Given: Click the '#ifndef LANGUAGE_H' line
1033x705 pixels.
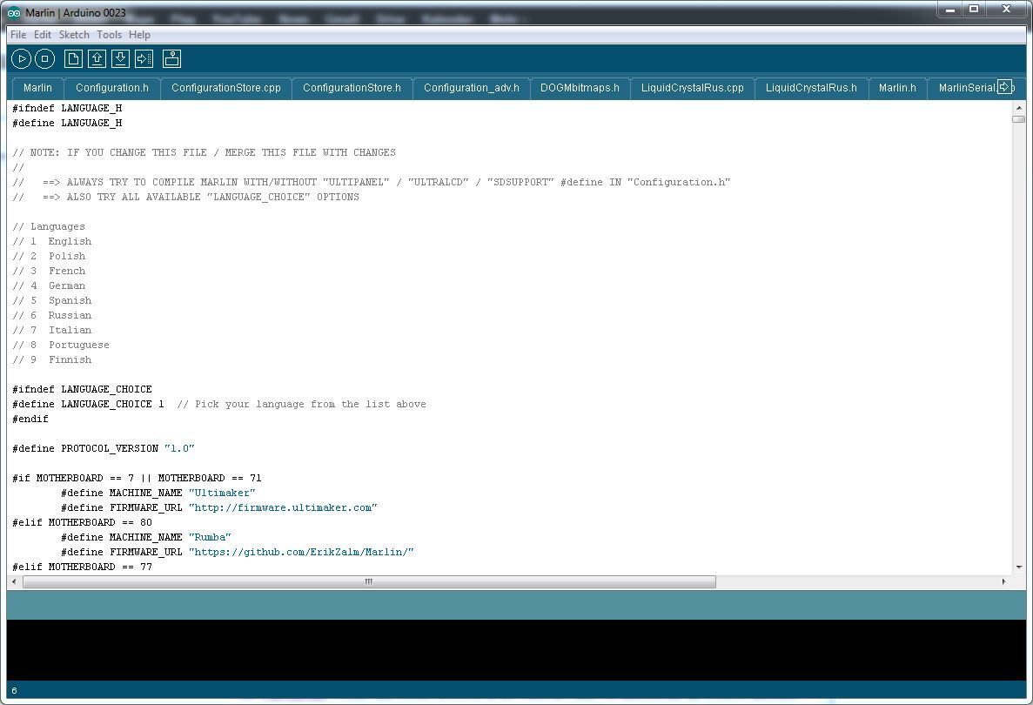Looking at the screenshot, I should point(67,108).
